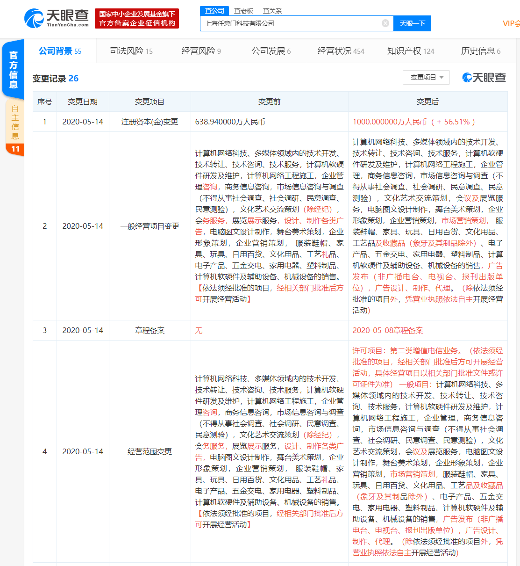Go to the 经营风险 tab
520x566 pixels.
pos(201,51)
